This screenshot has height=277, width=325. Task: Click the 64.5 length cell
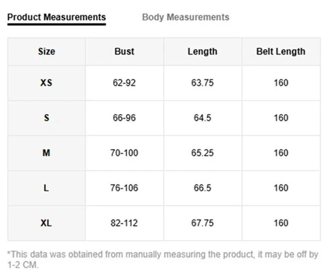(x=202, y=118)
